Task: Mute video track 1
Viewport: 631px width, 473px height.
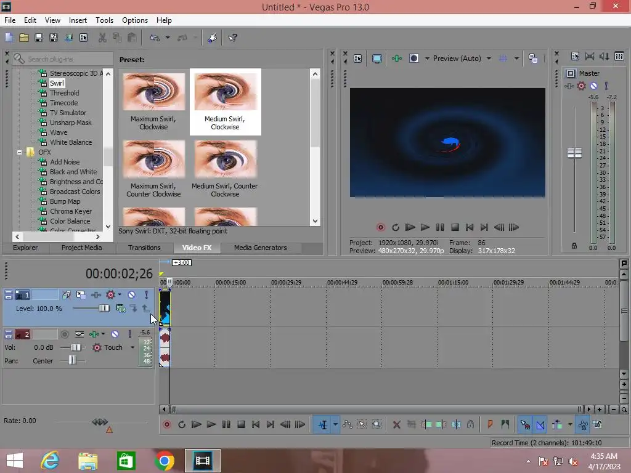Action: pyautogui.click(x=132, y=295)
